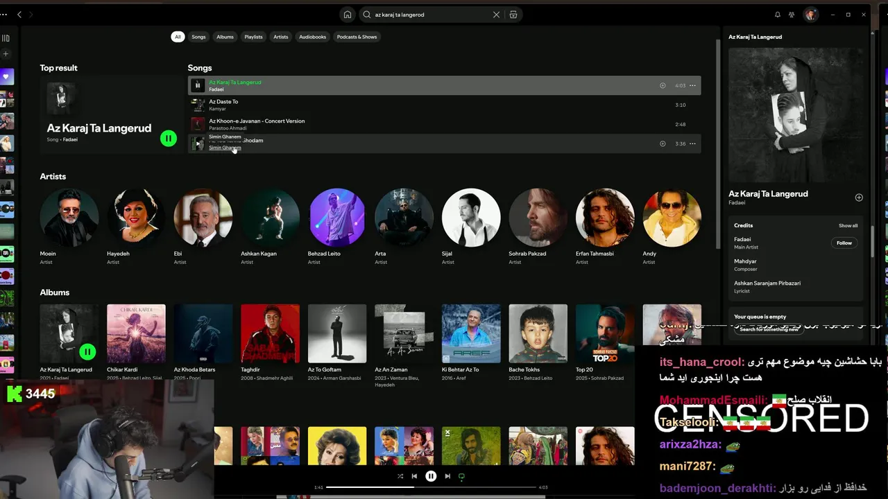This screenshot has height=499, width=888.
Task: Open Arta artist profile
Action: point(404,218)
